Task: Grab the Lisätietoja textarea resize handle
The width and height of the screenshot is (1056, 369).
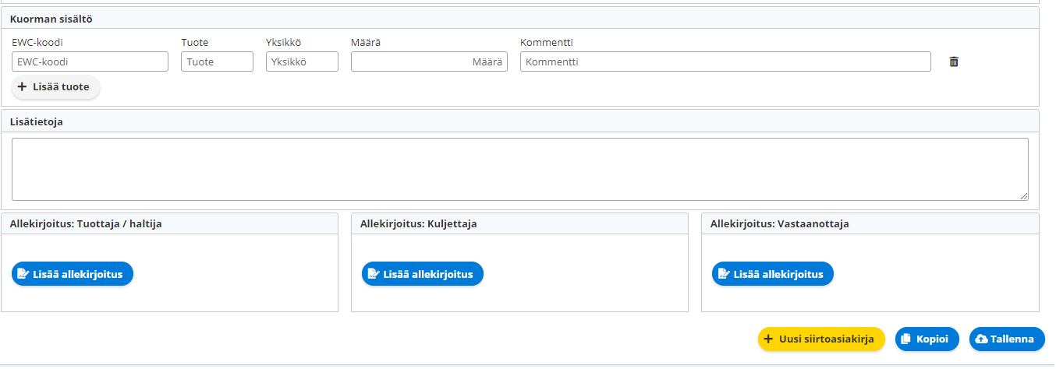Action: tap(1024, 196)
